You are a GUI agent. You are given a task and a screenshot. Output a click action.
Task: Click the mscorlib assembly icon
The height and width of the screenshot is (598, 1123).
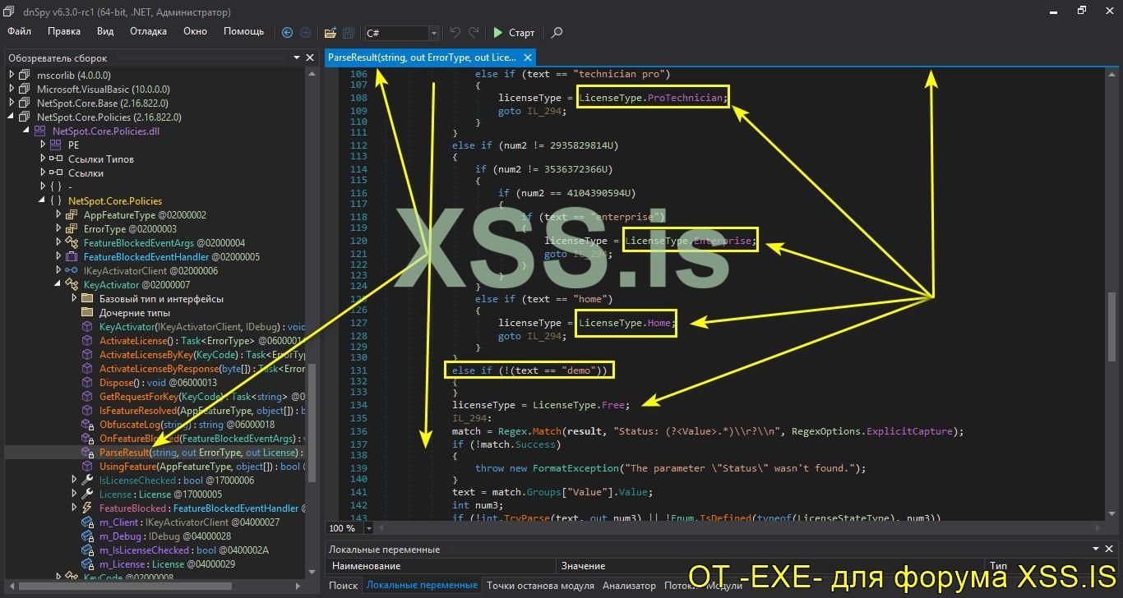click(24, 76)
